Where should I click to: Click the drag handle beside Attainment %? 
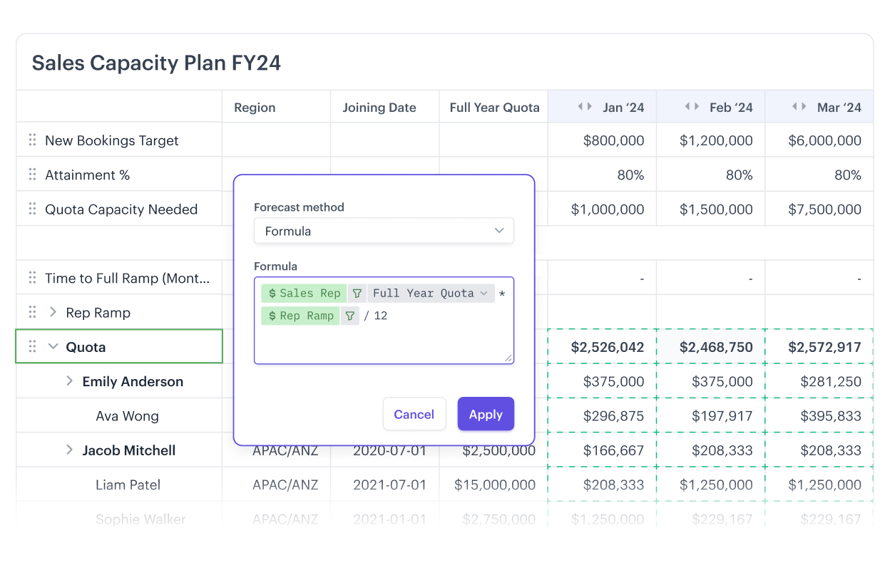coord(32,175)
